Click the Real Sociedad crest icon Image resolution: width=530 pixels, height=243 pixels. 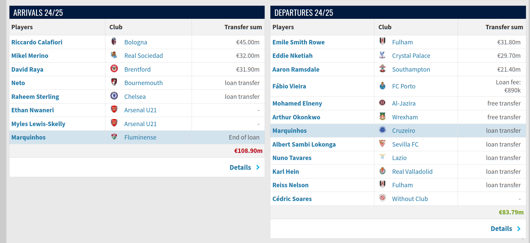pos(114,55)
